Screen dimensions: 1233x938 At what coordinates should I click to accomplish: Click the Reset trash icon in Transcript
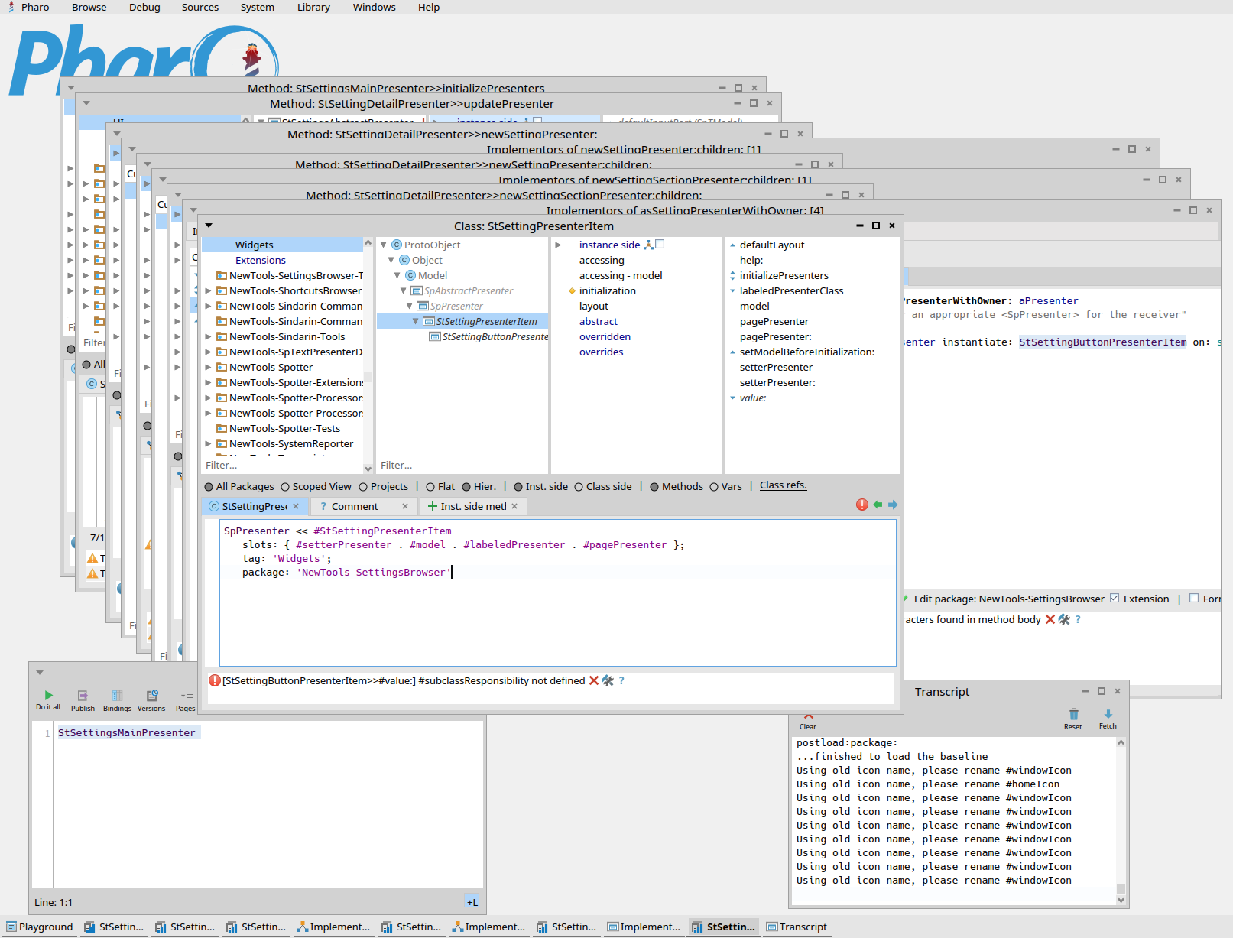[x=1073, y=715]
